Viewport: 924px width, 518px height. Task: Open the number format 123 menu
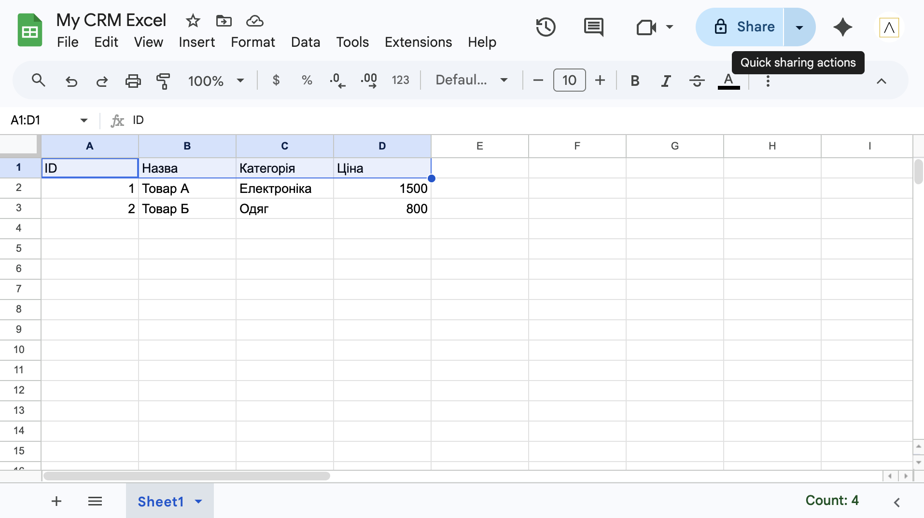400,80
